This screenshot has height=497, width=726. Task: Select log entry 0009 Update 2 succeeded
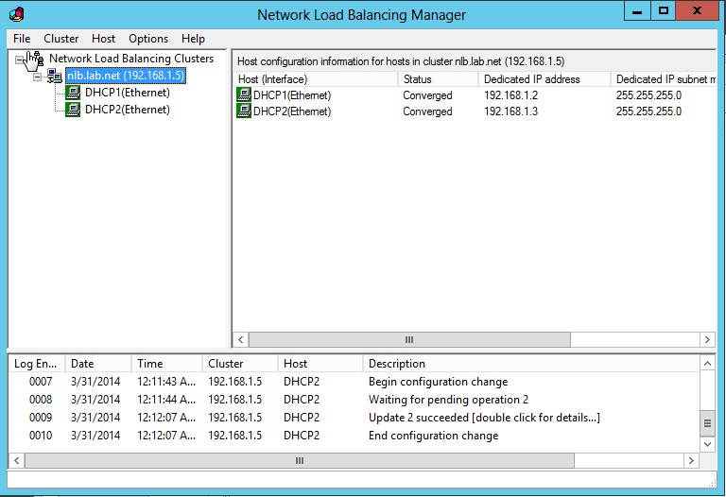click(484, 418)
